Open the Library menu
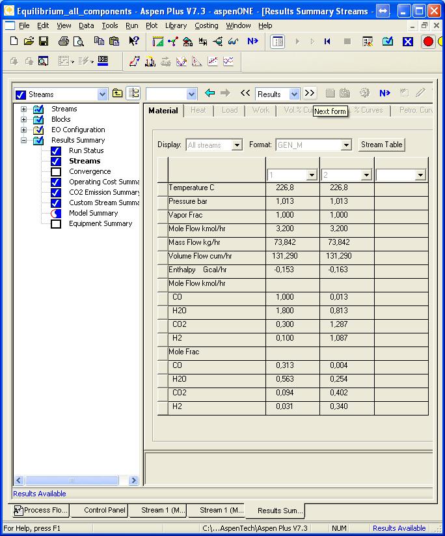The width and height of the screenshot is (445, 536). click(x=176, y=25)
